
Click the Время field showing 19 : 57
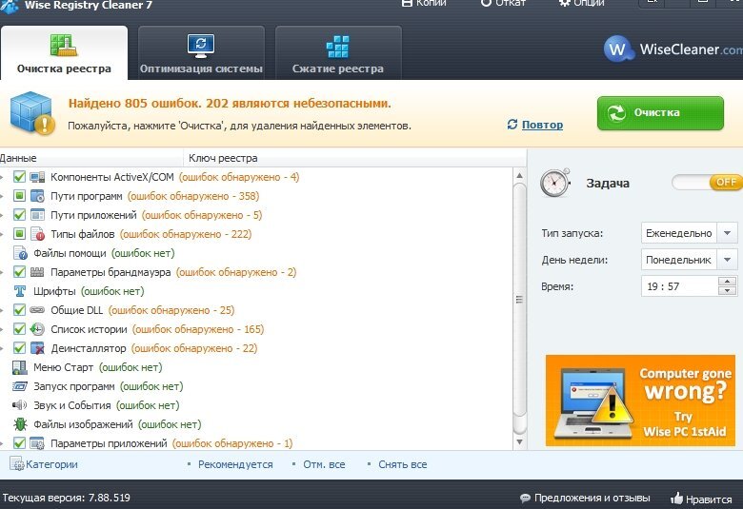click(x=679, y=286)
